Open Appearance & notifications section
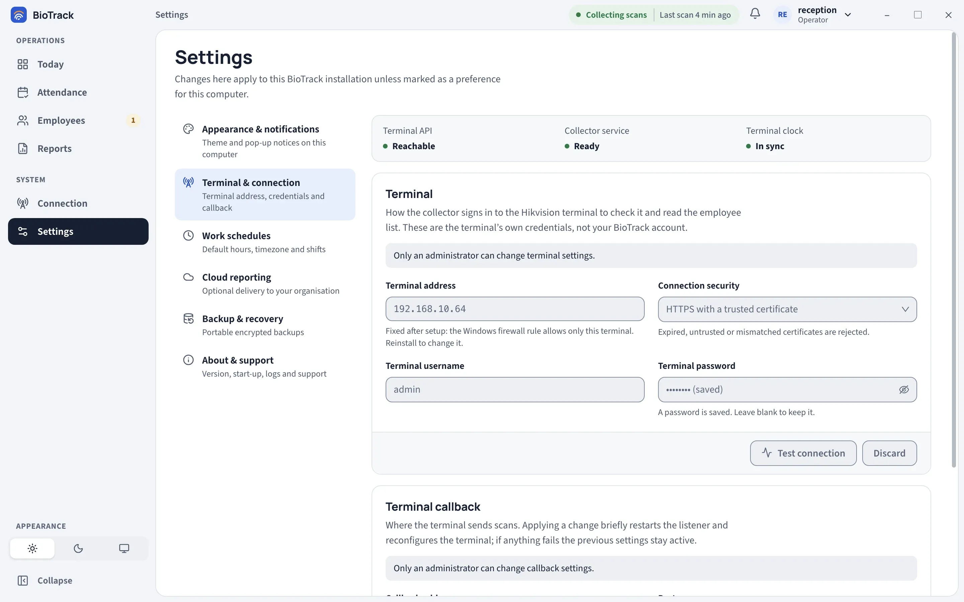 pyautogui.click(x=265, y=141)
